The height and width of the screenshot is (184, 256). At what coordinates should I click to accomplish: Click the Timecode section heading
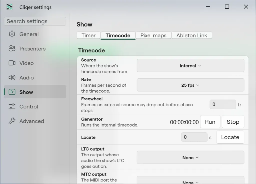click(91, 50)
